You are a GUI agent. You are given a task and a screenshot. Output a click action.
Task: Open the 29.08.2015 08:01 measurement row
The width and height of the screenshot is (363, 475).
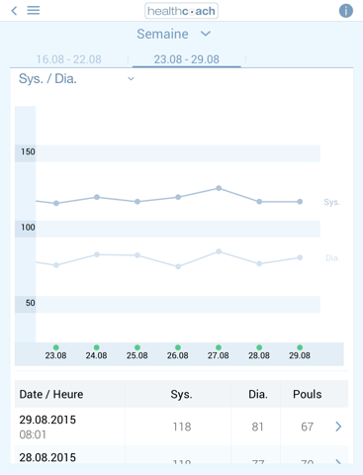[181, 427]
